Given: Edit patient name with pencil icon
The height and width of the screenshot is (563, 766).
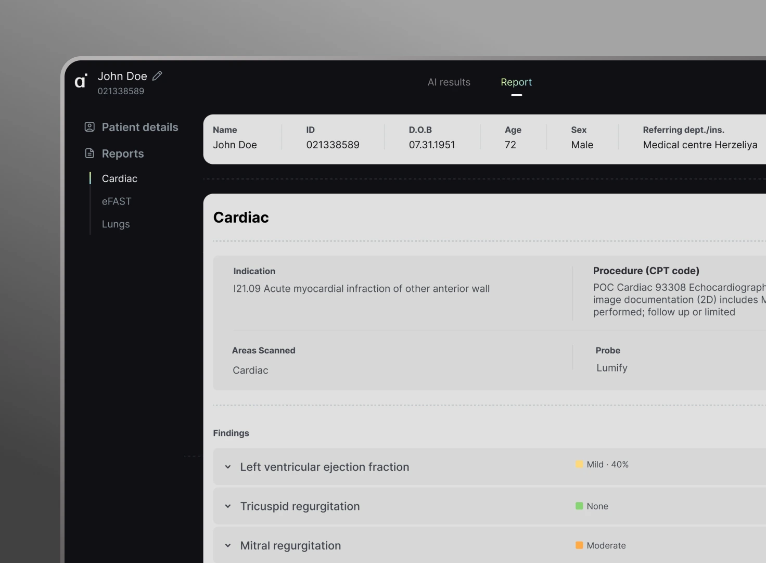Looking at the screenshot, I should (157, 76).
